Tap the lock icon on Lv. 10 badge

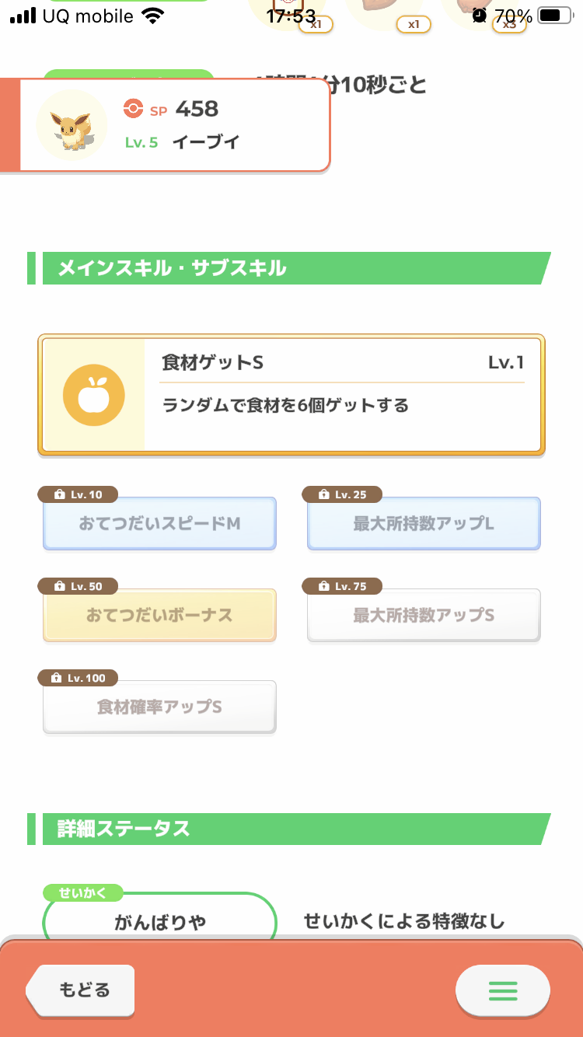(59, 495)
